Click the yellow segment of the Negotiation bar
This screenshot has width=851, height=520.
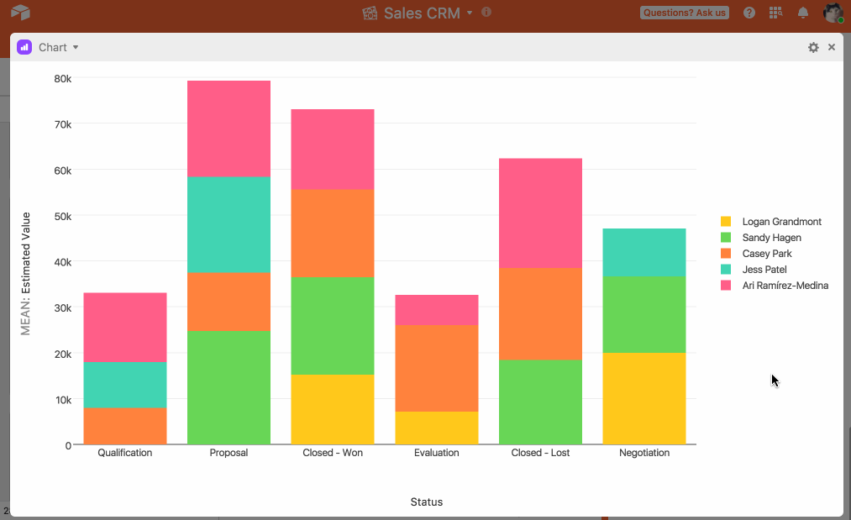[644, 399]
